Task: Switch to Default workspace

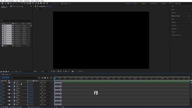Action: coord(127,4)
